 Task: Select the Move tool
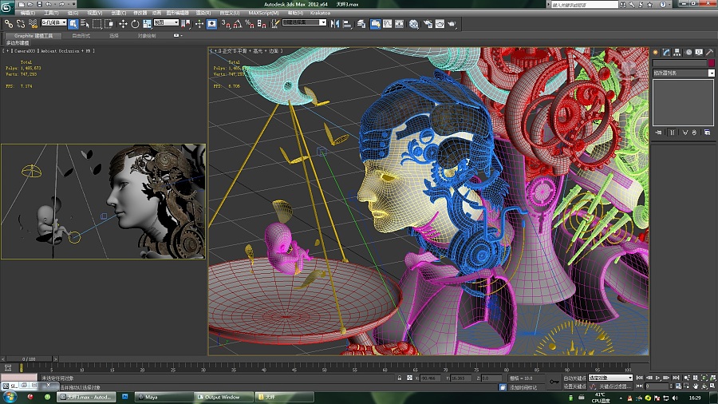point(123,23)
